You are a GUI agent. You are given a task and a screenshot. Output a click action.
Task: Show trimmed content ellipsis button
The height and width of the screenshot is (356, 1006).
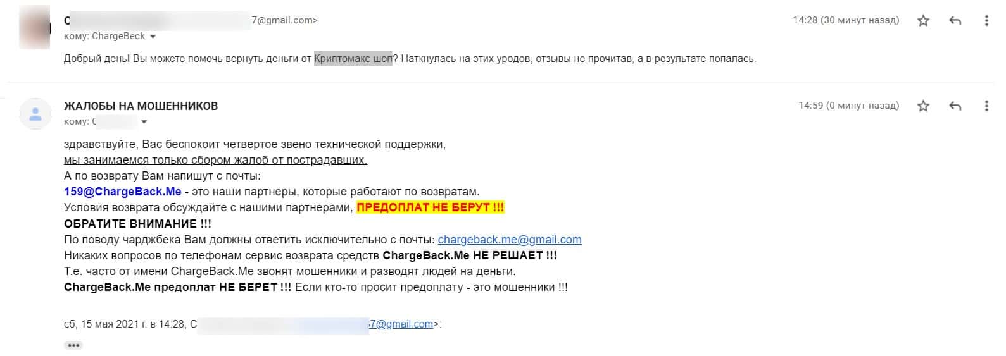pos(73,345)
